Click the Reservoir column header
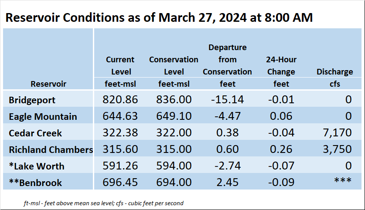This screenshot has height=210, width=365. (x=48, y=84)
